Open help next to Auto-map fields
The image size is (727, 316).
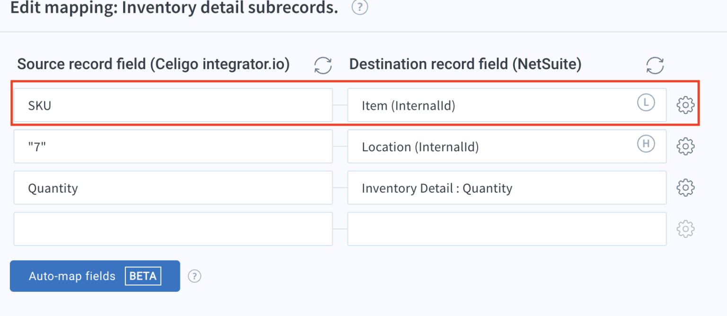point(195,276)
